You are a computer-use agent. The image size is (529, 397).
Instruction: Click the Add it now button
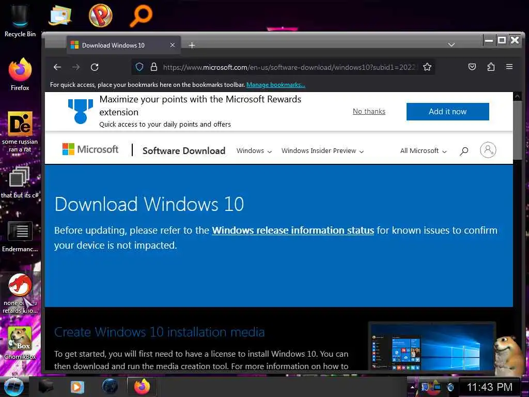tap(448, 112)
